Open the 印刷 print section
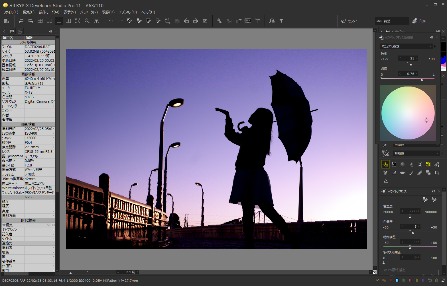This screenshot has height=286, width=447. point(419,21)
